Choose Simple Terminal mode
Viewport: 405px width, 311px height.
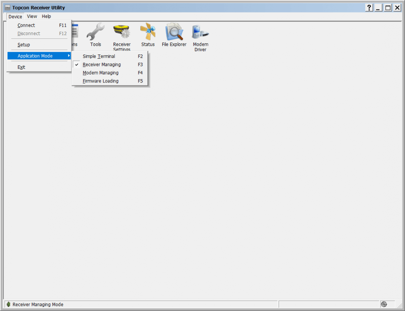(110, 56)
